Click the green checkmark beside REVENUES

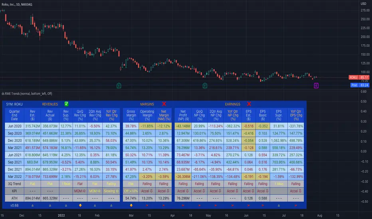tap(67, 104)
